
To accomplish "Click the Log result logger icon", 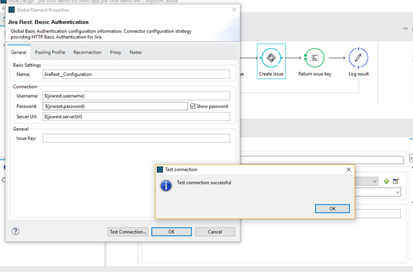I will [358, 58].
